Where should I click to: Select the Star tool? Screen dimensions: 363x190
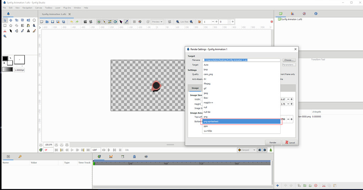pyautogui.click(x=11, y=25)
